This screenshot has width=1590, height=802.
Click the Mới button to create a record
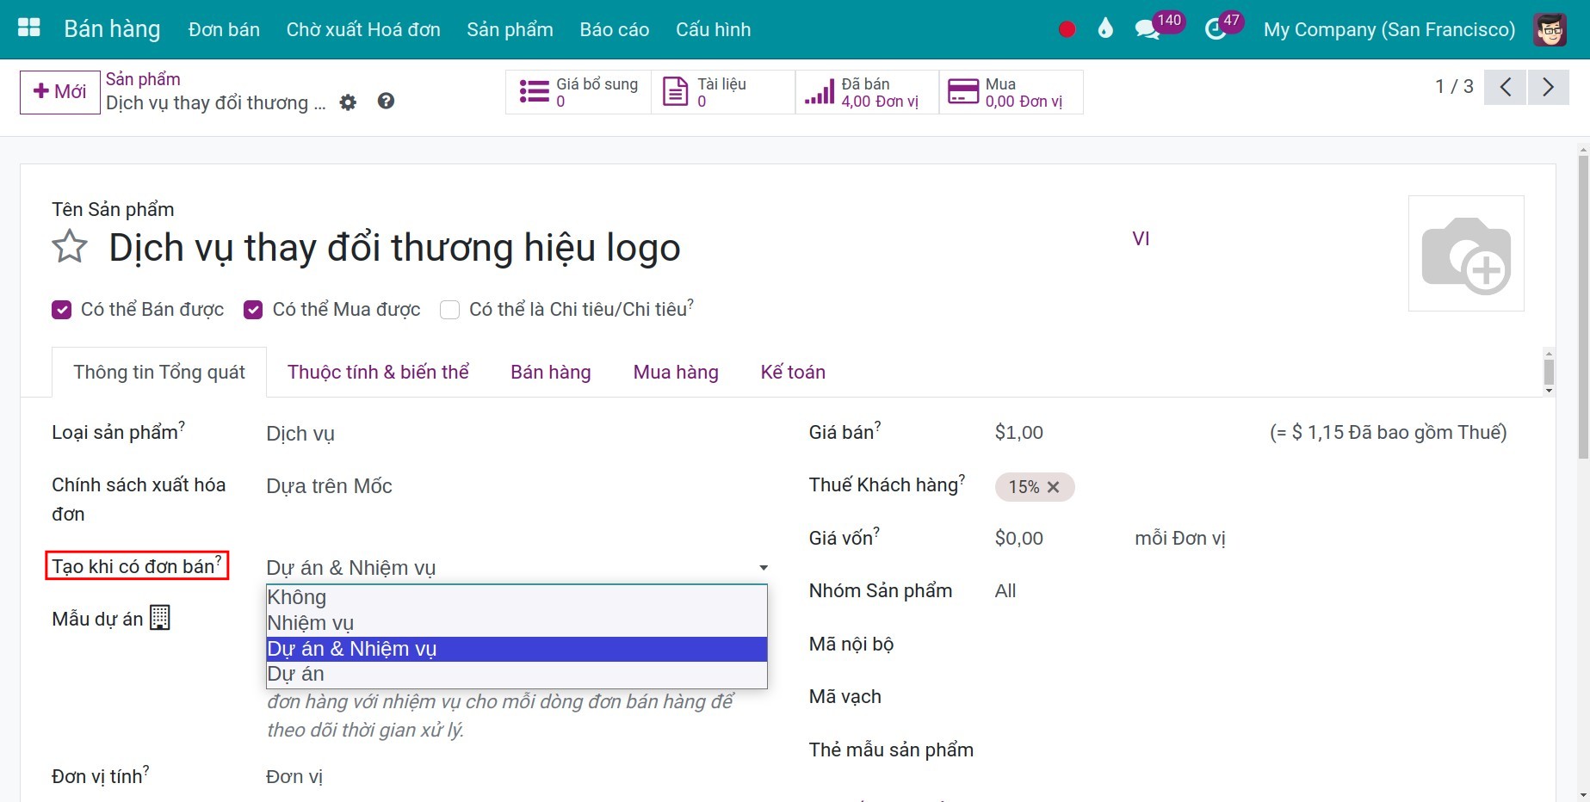click(x=59, y=91)
